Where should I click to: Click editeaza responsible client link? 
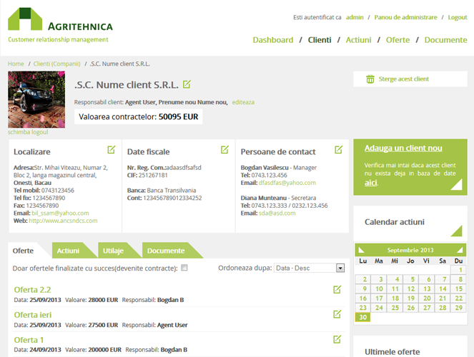243,102
